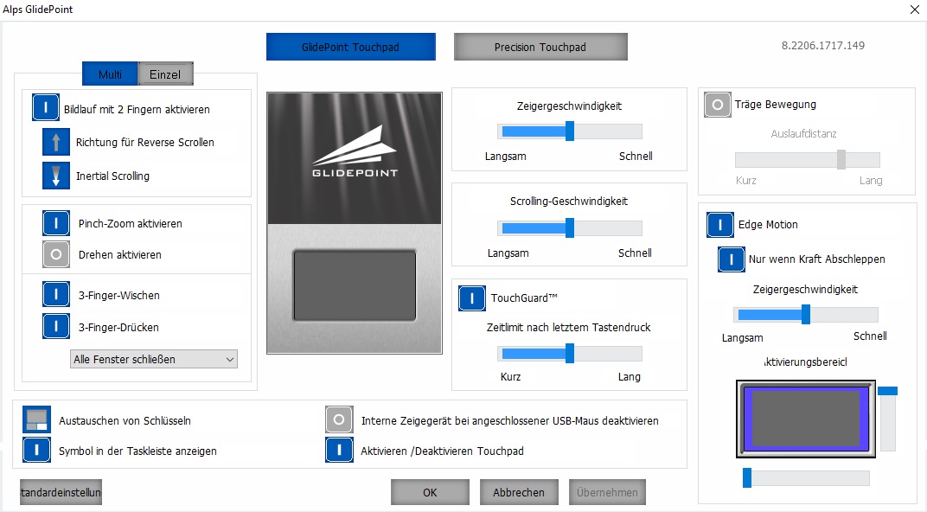Screen dimensions: 927x512
Task: Toggle 3-Finger-Drücken switch
Action: (x=56, y=326)
